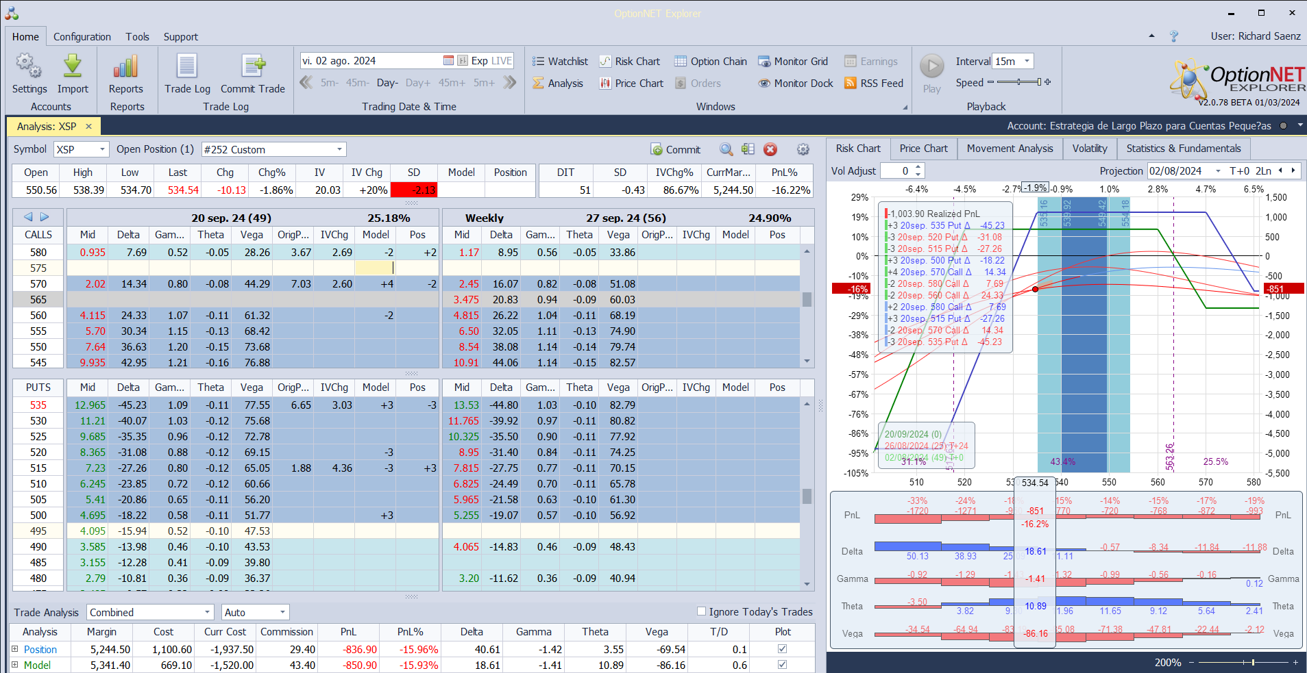Click the Position link in analysis table
This screenshot has width=1307, height=673.
[40, 649]
